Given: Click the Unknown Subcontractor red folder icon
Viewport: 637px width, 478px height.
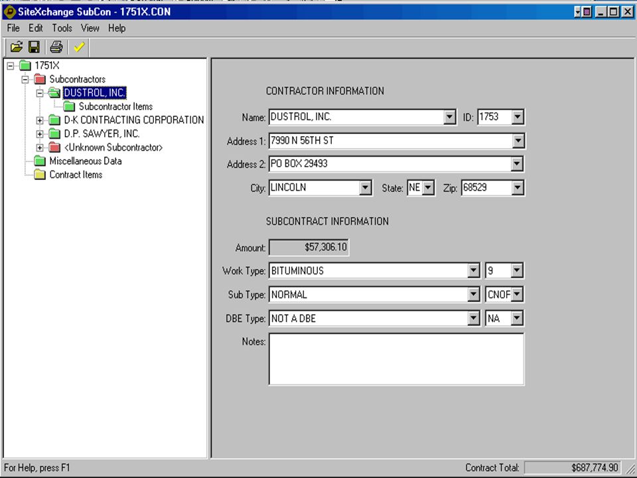Looking at the screenshot, I should (x=54, y=147).
